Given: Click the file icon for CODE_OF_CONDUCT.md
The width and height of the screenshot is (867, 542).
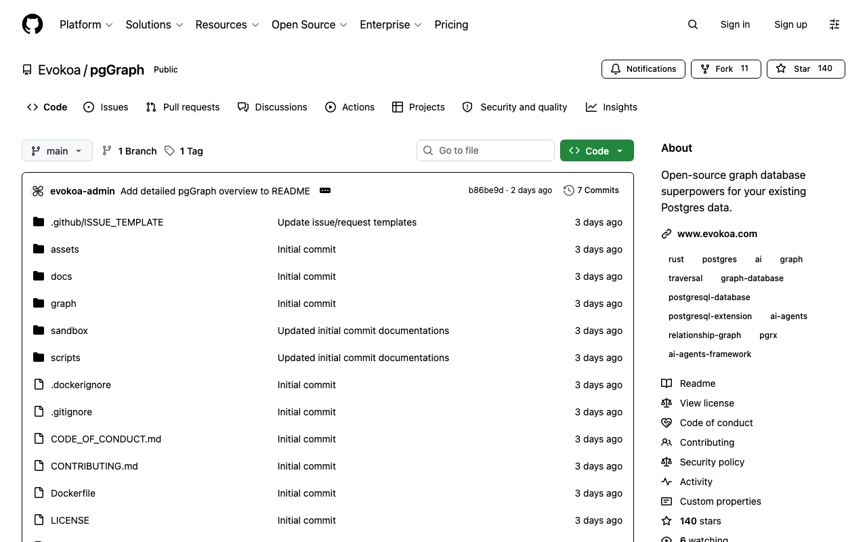Looking at the screenshot, I should pyautogui.click(x=39, y=439).
